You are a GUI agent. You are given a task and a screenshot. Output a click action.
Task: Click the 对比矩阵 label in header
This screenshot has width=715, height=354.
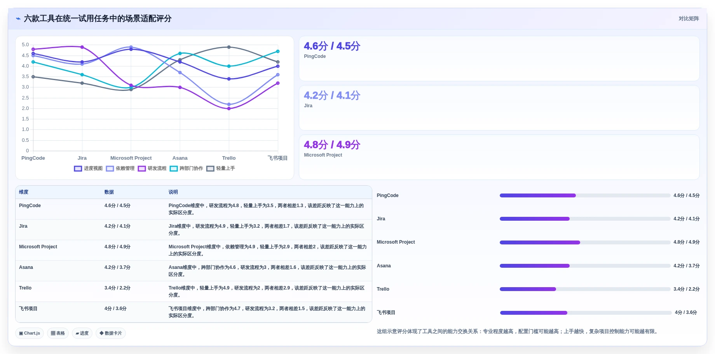click(x=689, y=19)
